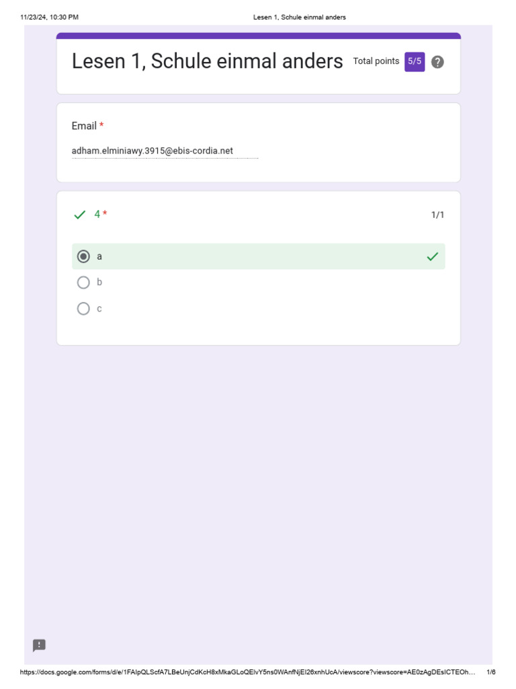
Task: Open the docs.google.com forms URL link
Action: click(x=247, y=672)
